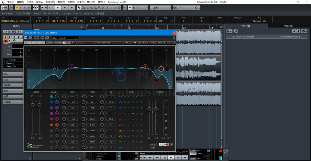The width and height of the screenshot is (311, 161).
Task: Expand the Rack Instruments dropdown
Action: 290,37
